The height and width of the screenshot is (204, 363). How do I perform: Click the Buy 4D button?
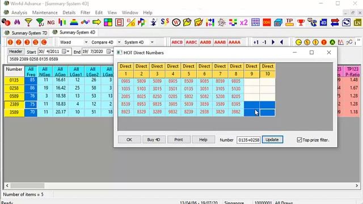[x=154, y=139]
